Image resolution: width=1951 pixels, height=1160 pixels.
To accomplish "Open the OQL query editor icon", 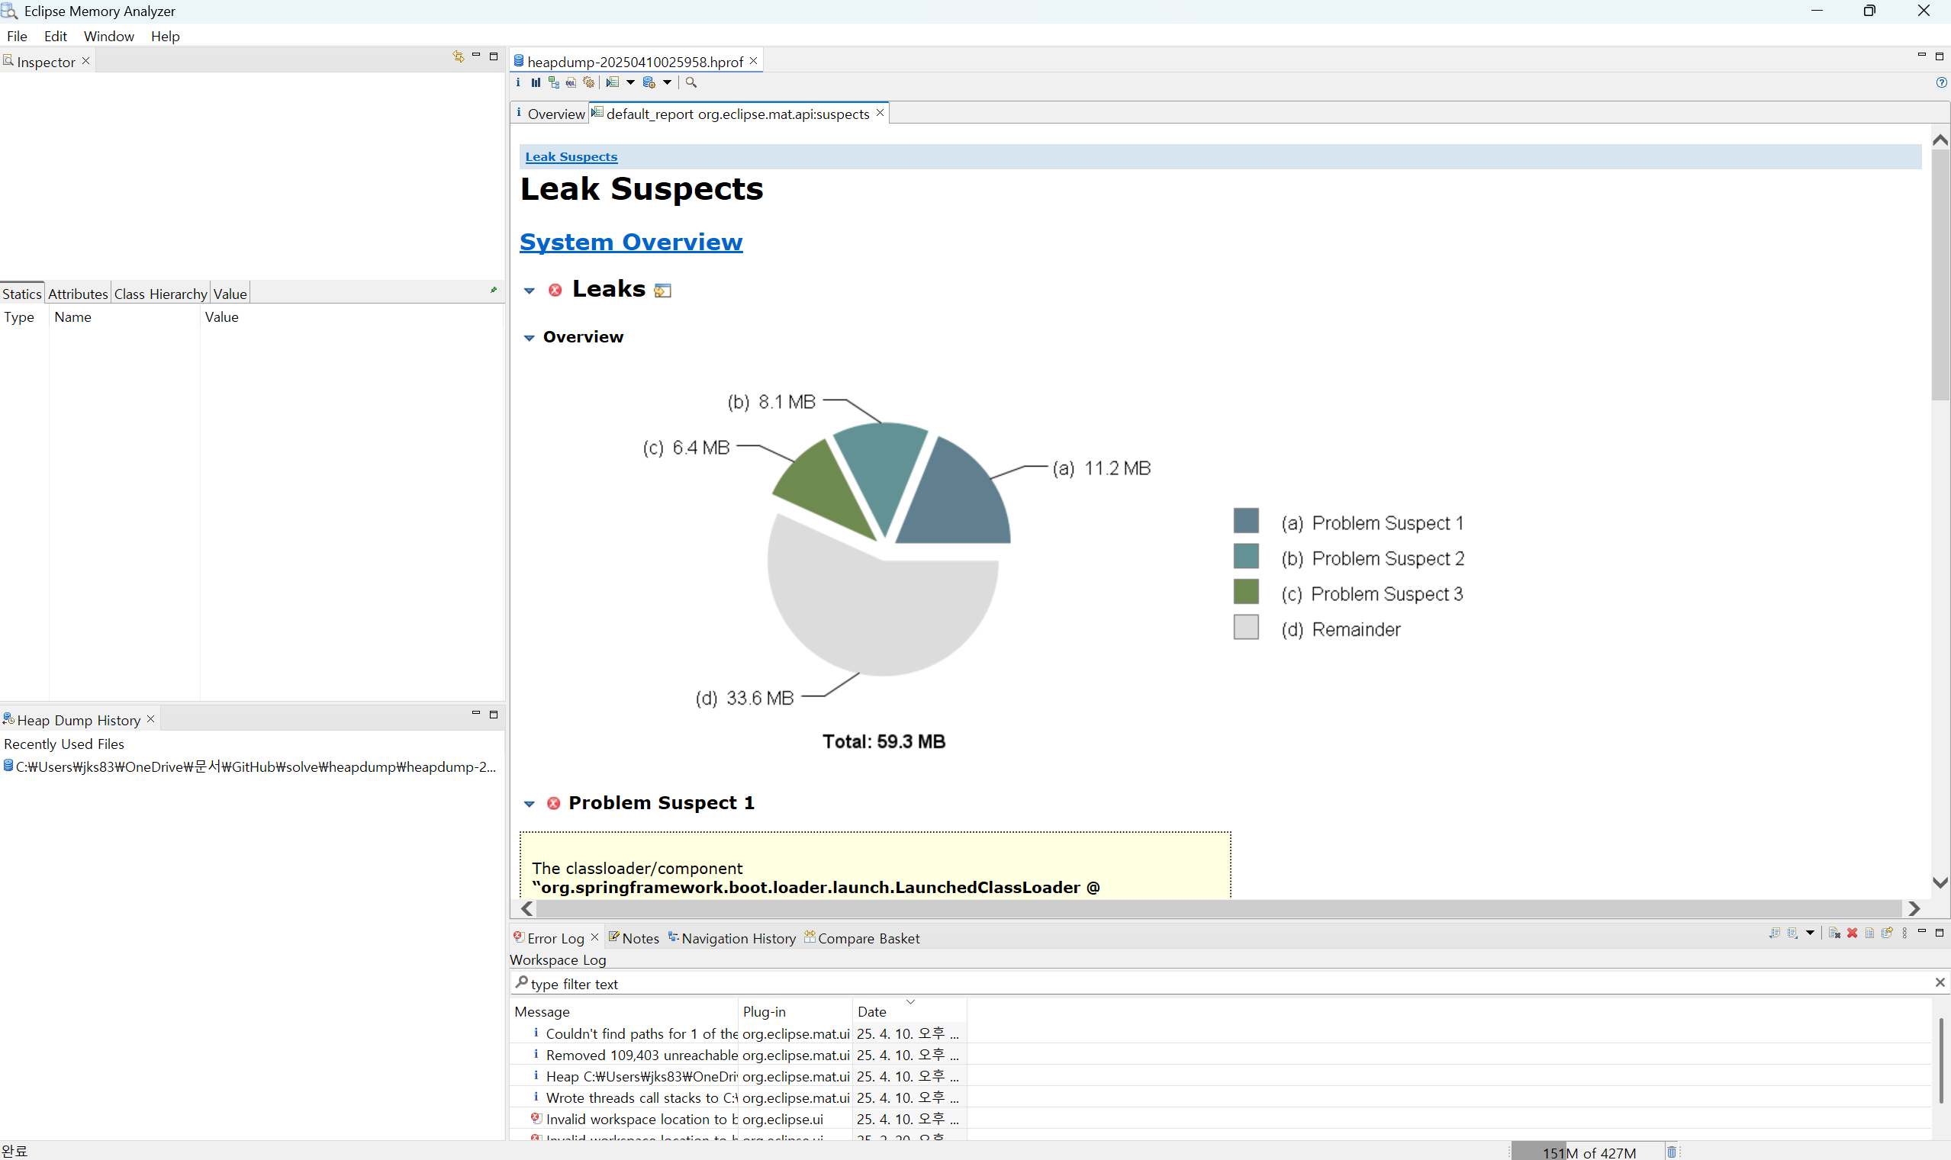I will 571,83.
